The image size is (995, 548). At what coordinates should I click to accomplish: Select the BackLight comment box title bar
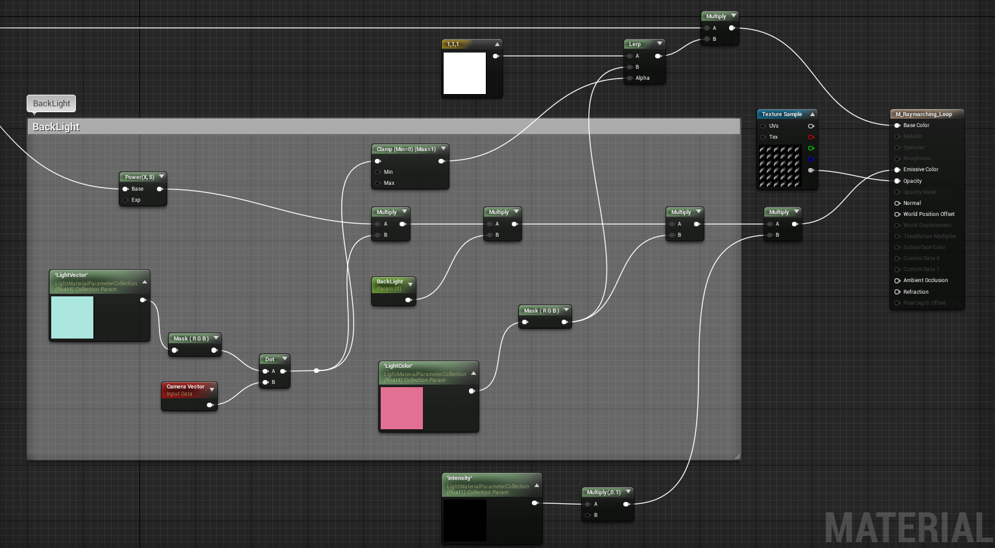(x=383, y=126)
